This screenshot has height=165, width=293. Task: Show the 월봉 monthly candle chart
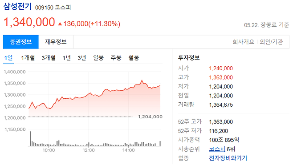click(134, 58)
